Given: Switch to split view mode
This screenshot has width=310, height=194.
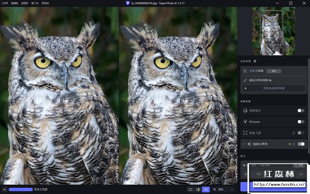Looking at the screenshot, I should pos(198,189).
